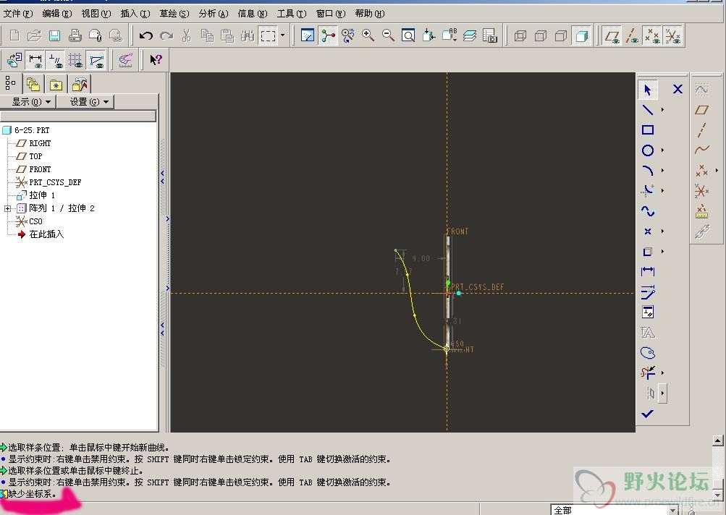The image size is (726, 515).
Task: Select the Dimension creation tool
Action: pyautogui.click(x=648, y=272)
